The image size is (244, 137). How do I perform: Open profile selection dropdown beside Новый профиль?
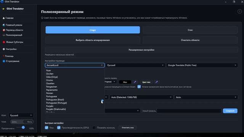122,111
